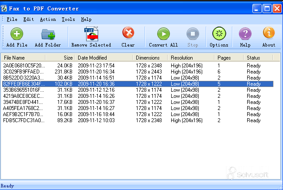Click the Add Folder icon
This screenshot has height=190, width=283.
48,34
